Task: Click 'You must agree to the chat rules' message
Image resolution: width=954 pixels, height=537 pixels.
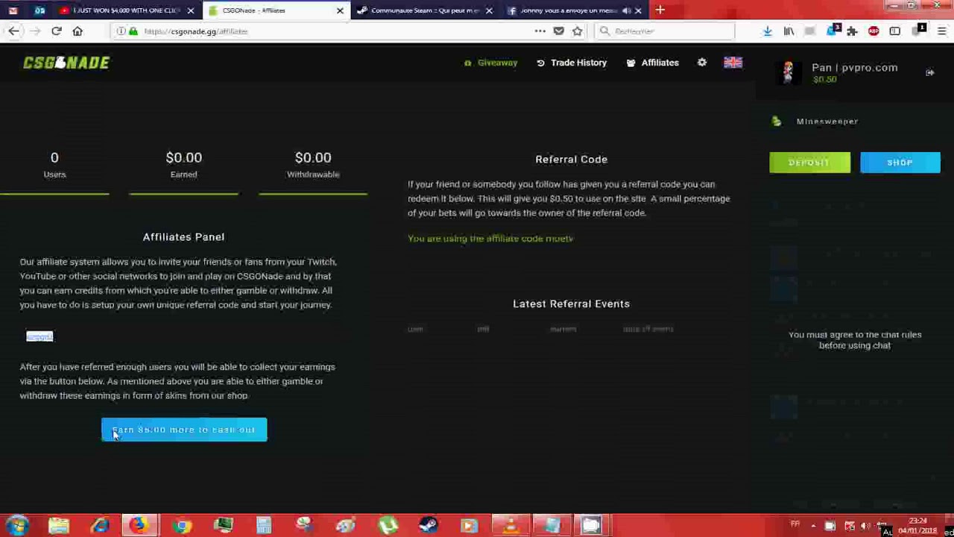Action: pyautogui.click(x=855, y=340)
